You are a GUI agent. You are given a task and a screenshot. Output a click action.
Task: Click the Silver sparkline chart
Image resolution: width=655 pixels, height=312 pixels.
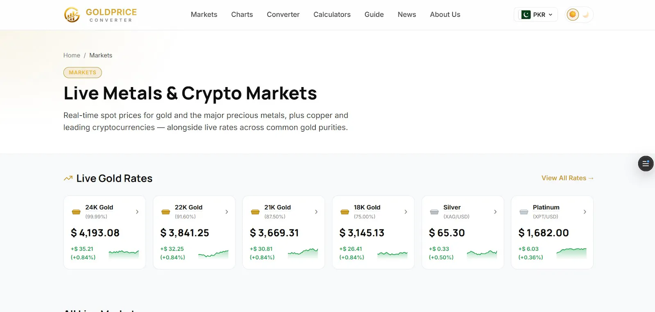[482, 254]
